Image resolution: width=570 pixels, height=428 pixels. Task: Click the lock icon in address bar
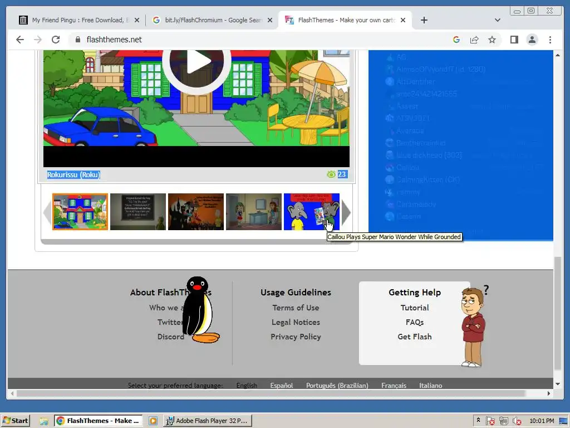coord(78,40)
